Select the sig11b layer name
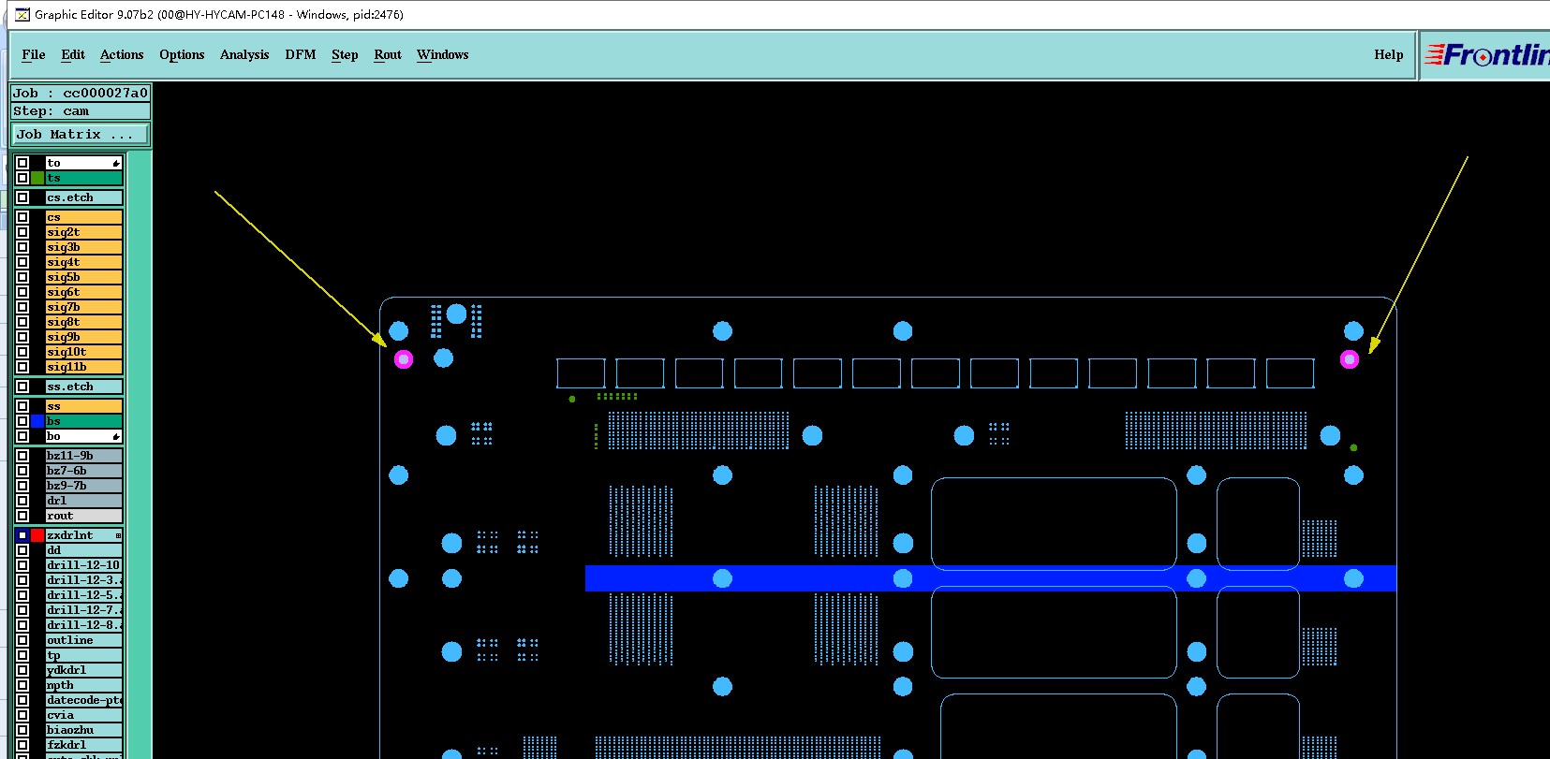This screenshot has width=1550, height=759. [84, 367]
